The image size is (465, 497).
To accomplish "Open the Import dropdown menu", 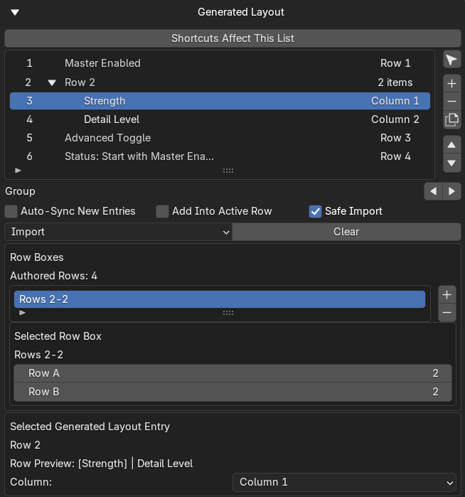I will click(x=119, y=232).
